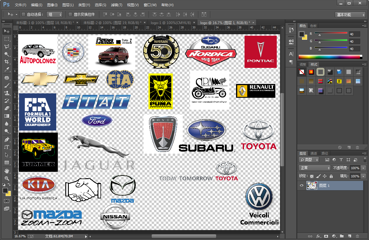Click the screen mode icon in toolbox
This screenshot has height=240, width=369.
pyautogui.click(x=7, y=209)
